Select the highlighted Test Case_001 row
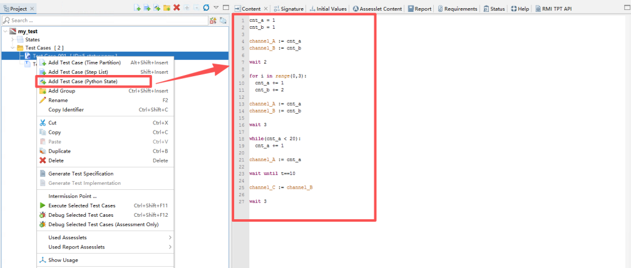Viewport: 631px width, 268px height. click(x=115, y=56)
